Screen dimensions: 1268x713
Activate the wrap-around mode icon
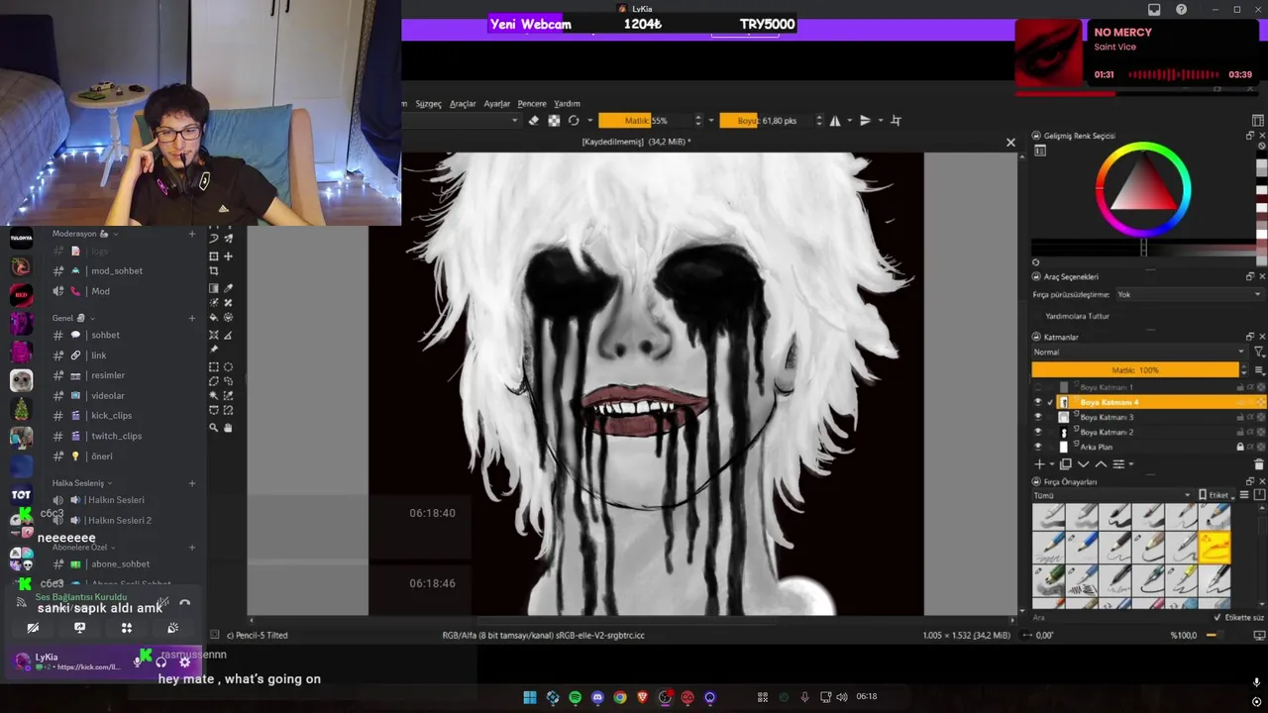[896, 121]
